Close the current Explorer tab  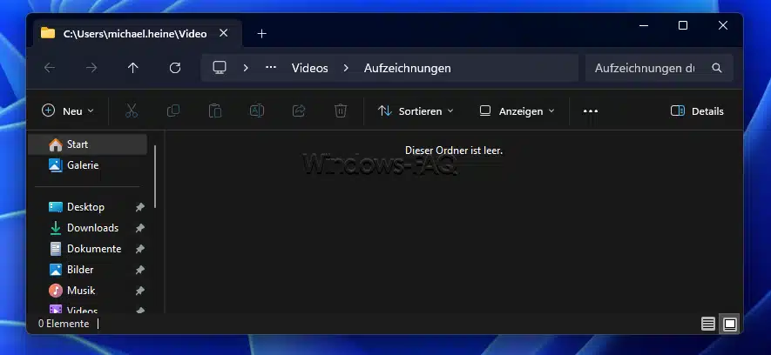223,33
